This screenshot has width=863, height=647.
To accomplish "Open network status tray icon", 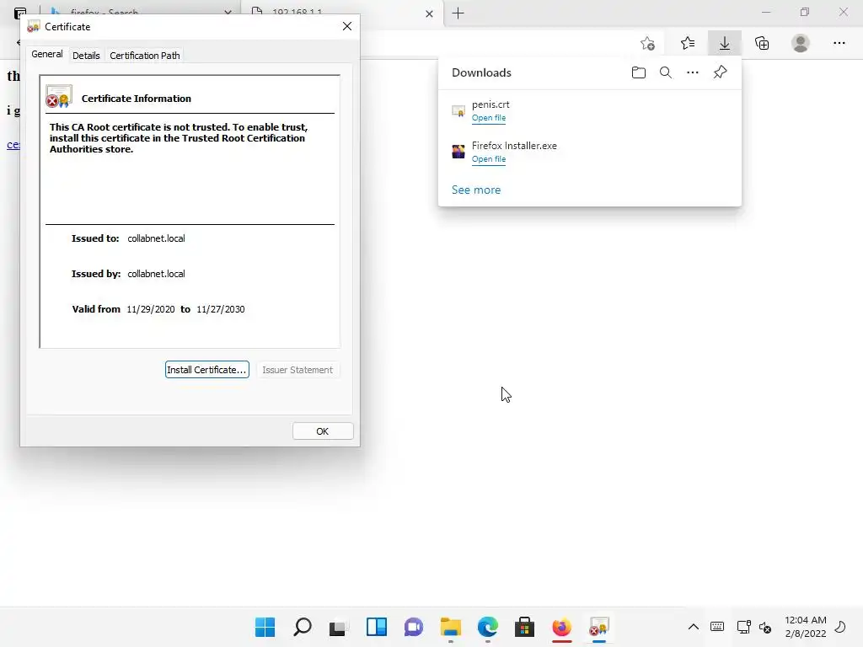I will (x=743, y=627).
